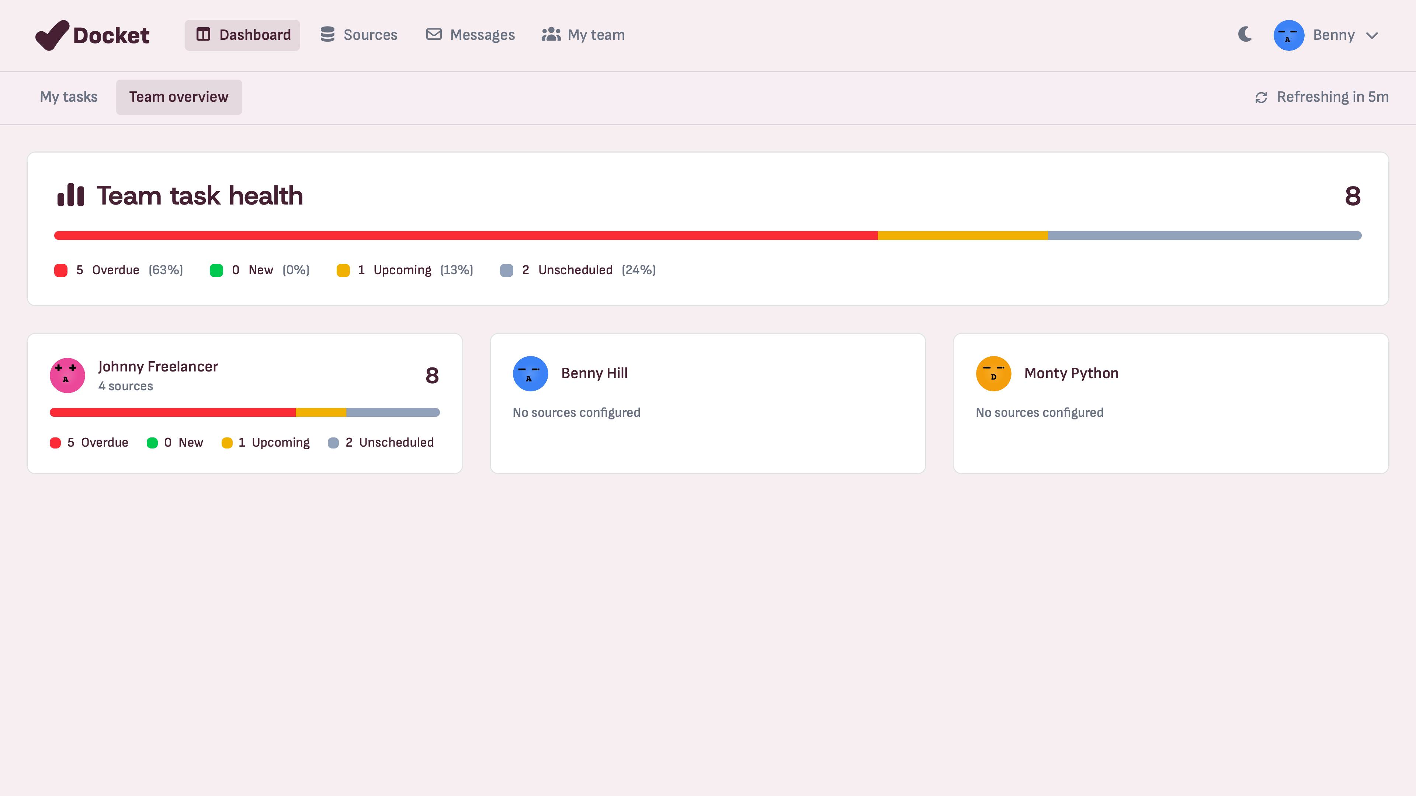
Task: Click 1 Upcoming text in Johnny's card
Action: (x=274, y=443)
